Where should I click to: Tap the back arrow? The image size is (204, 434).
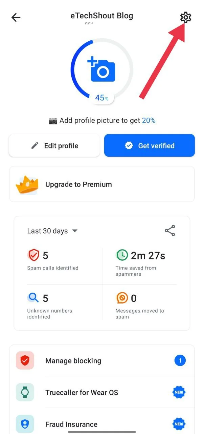pos(16,17)
